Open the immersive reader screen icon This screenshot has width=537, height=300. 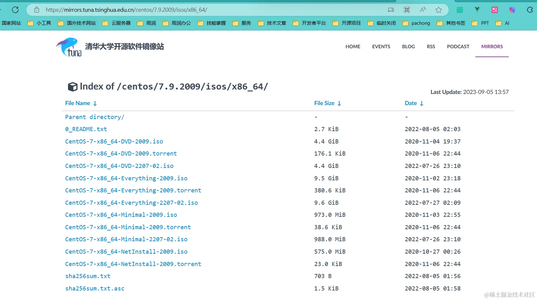[x=391, y=10]
